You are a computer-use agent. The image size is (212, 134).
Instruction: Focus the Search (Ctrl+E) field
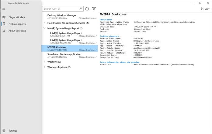tap(63, 9)
